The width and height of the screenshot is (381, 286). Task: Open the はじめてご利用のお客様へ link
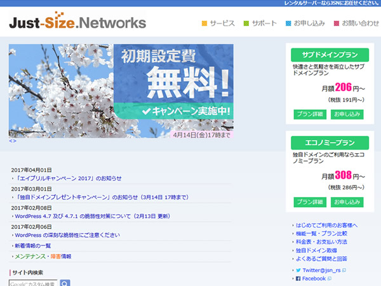point(326,226)
